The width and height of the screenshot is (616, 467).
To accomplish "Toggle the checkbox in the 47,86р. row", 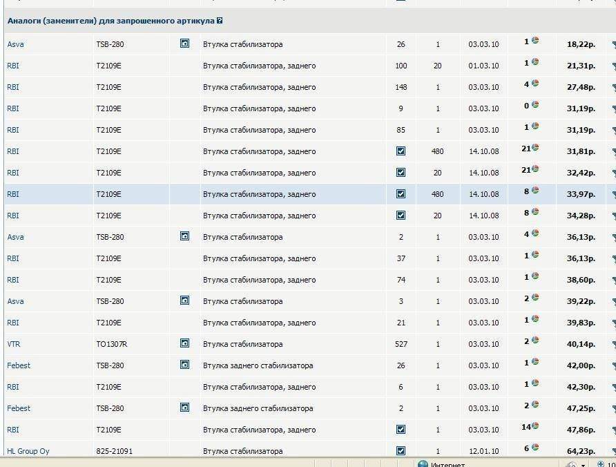I will pos(401,430).
